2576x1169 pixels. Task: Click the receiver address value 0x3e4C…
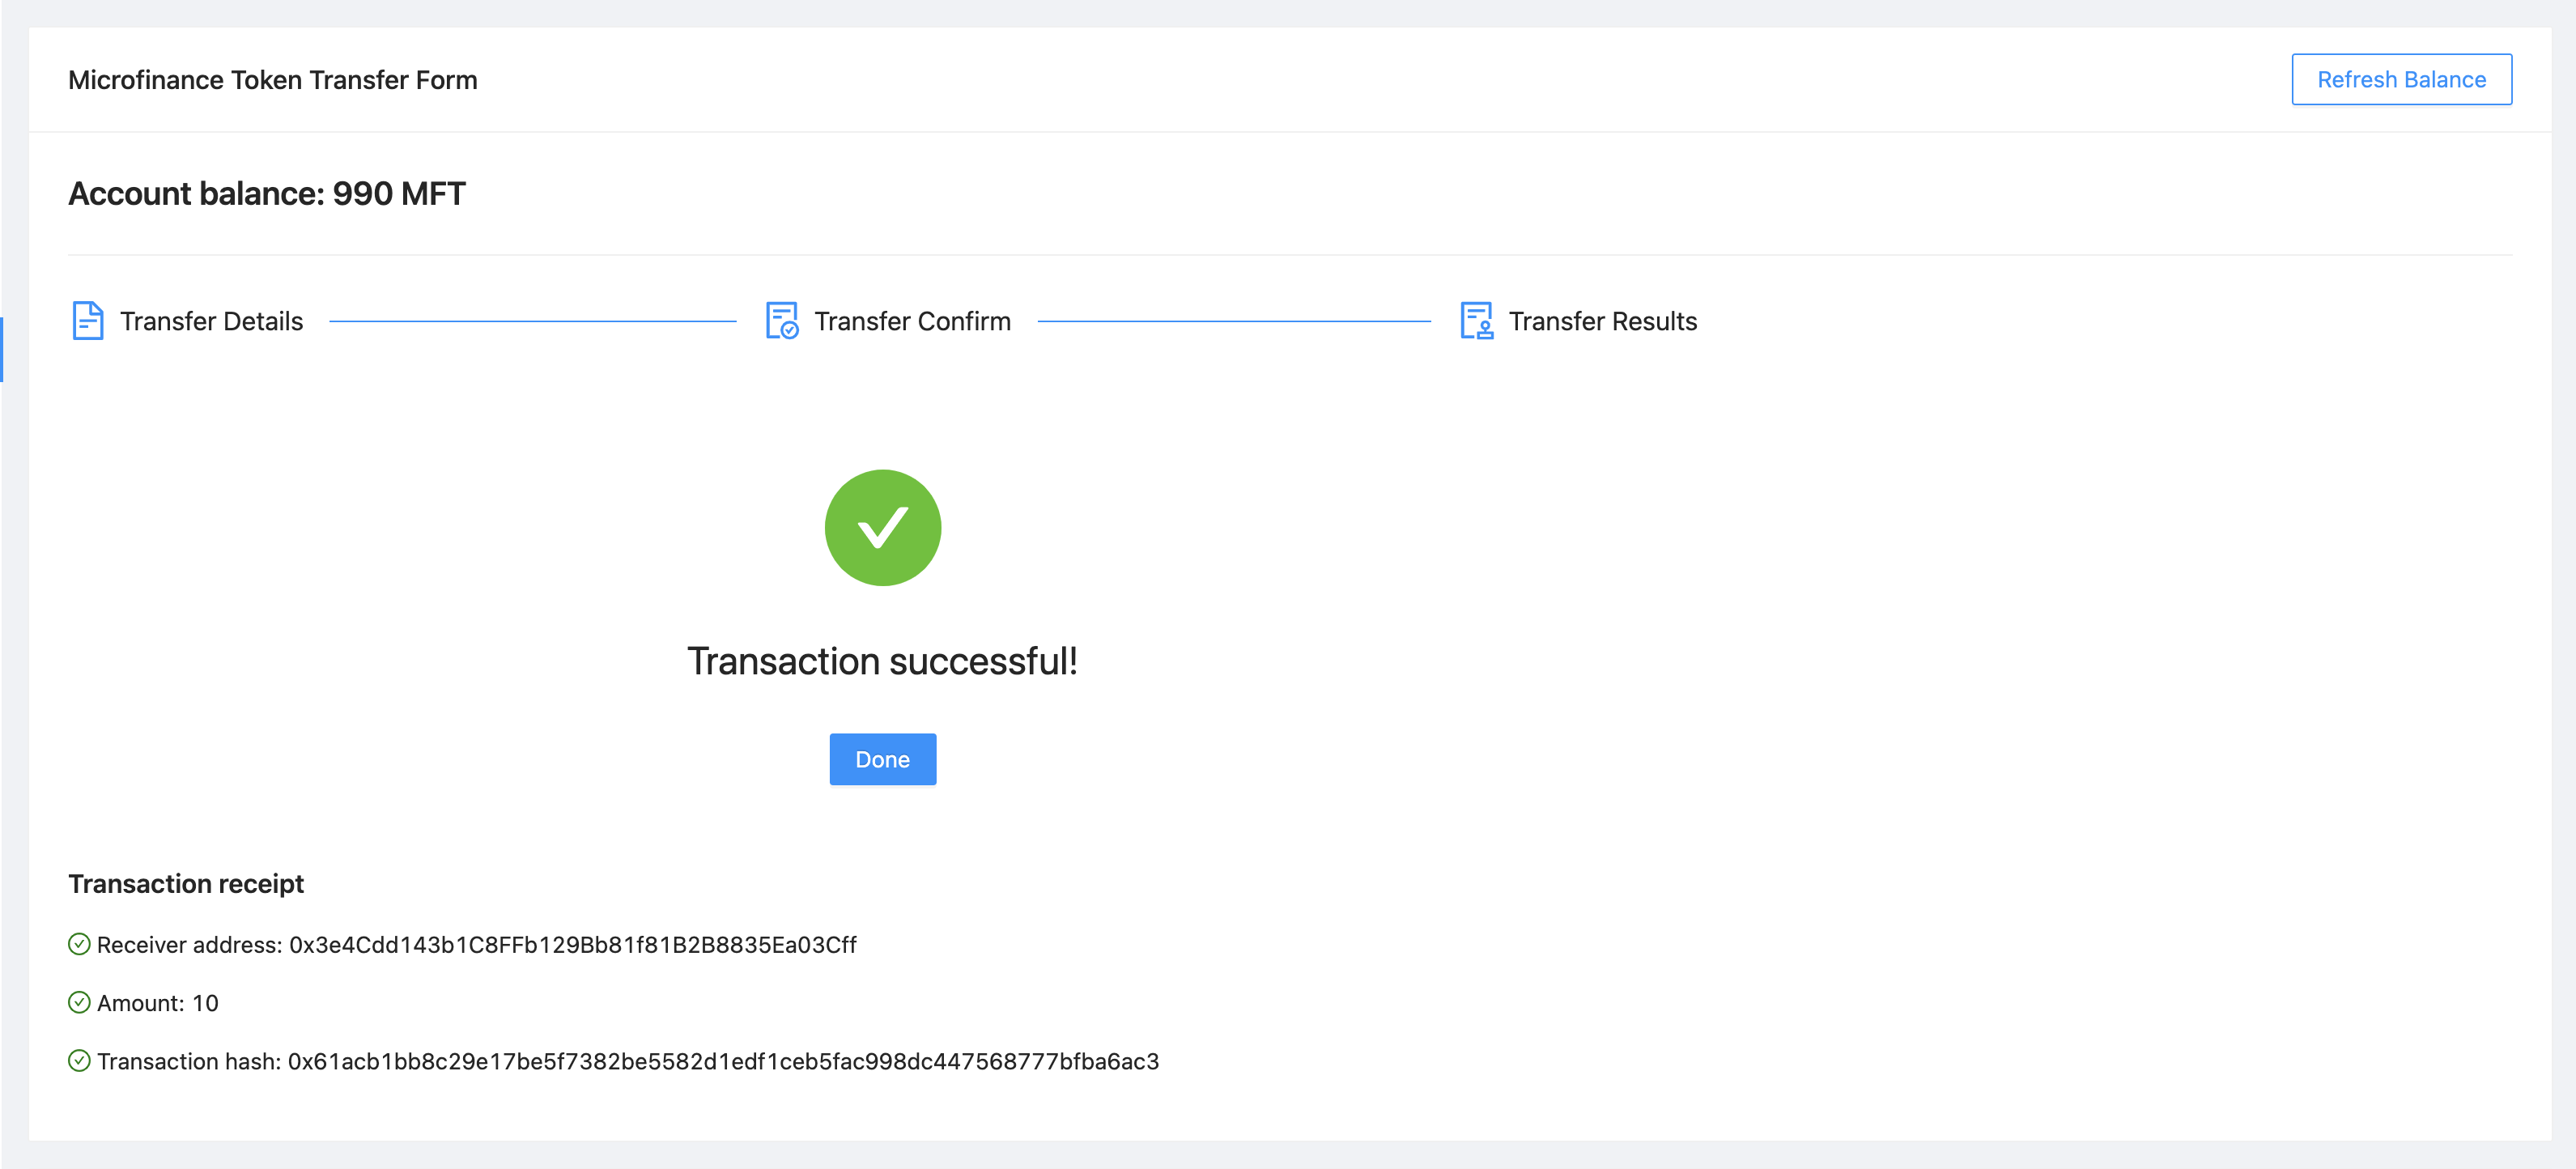(x=573, y=945)
